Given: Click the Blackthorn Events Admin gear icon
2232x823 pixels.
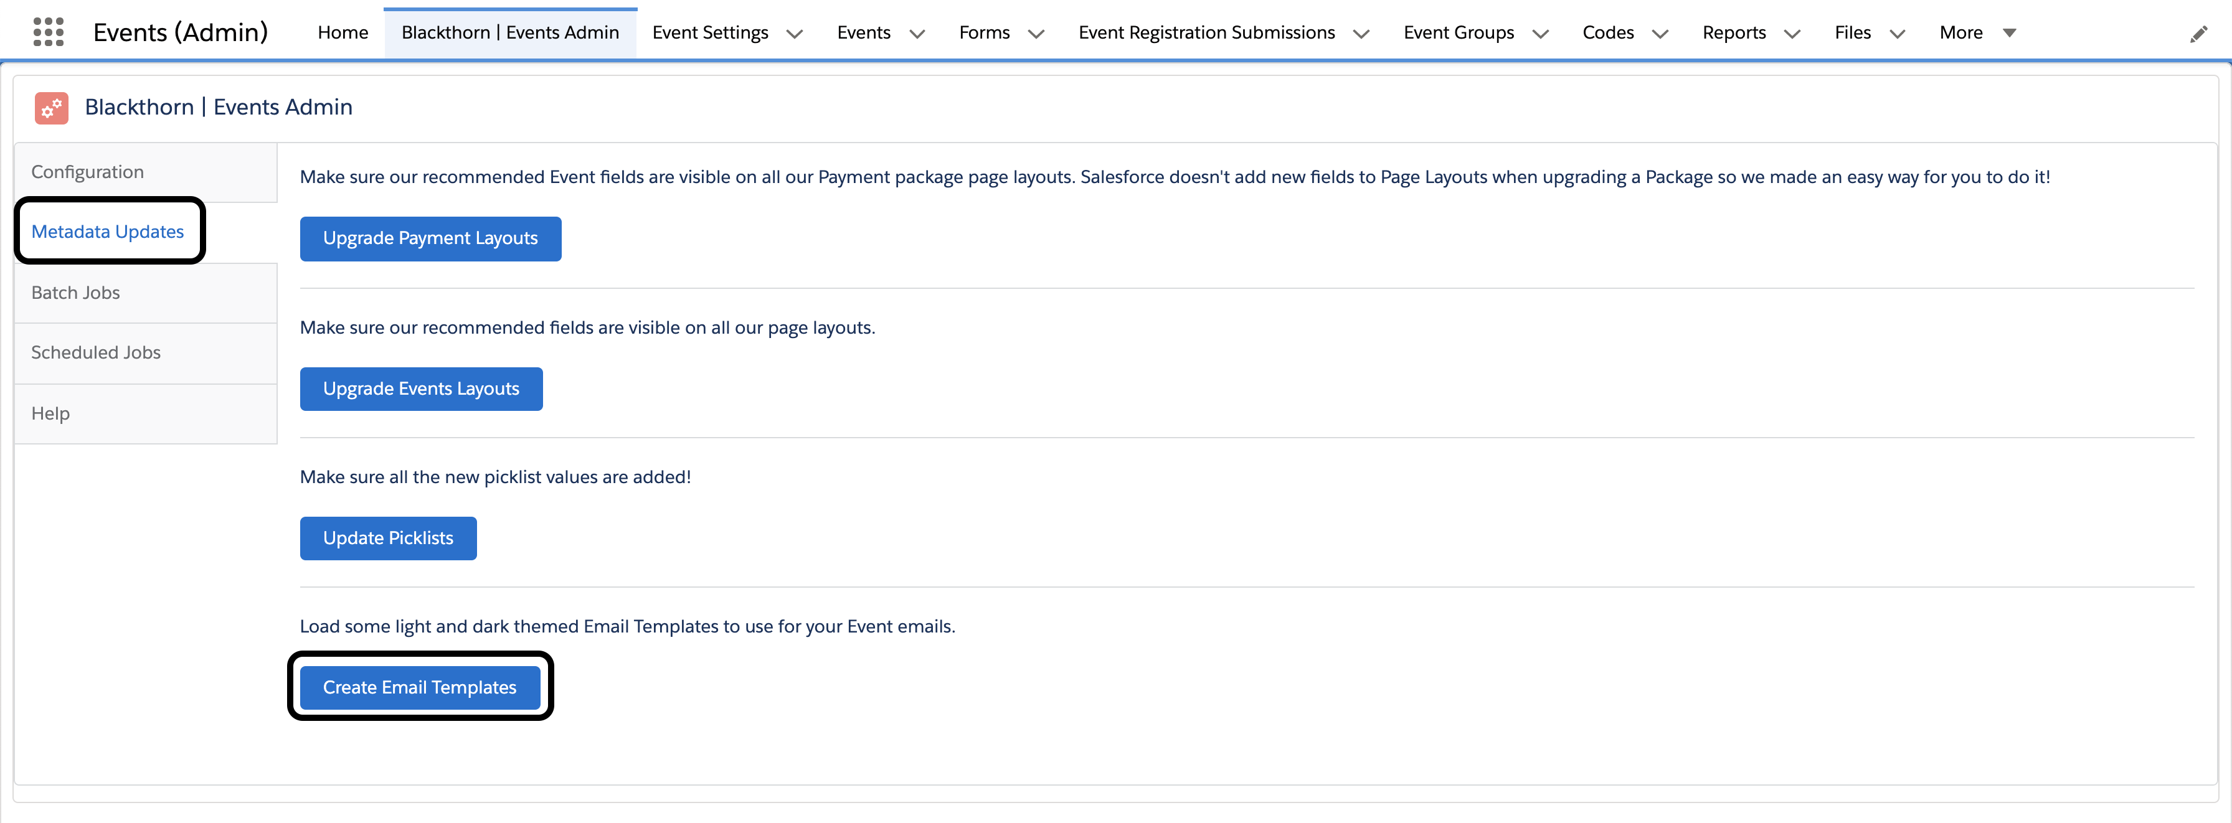Looking at the screenshot, I should tap(51, 108).
